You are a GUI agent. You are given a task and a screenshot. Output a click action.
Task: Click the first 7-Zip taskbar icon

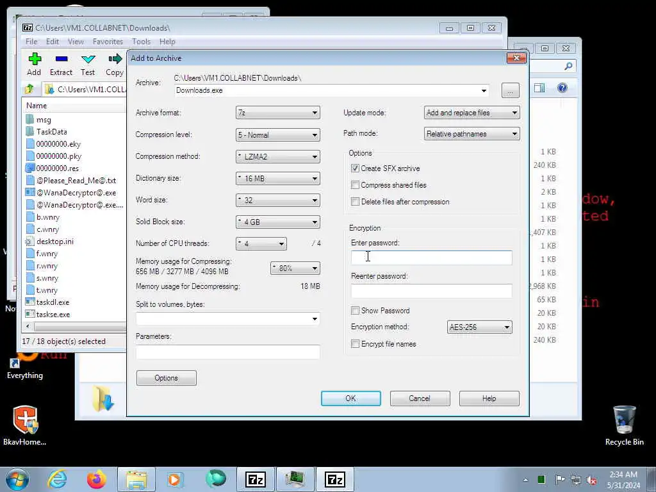(256, 479)
